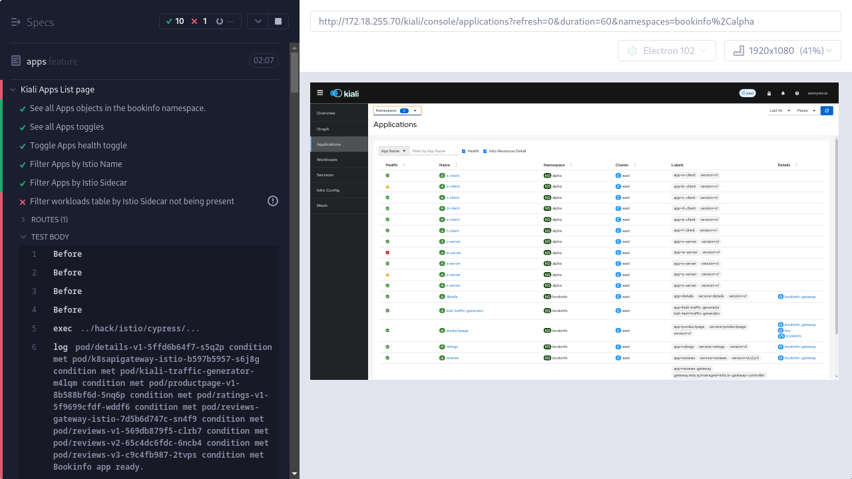Open Istio Config in the sidebar
This screenshot has height=479, width=852.
(327, 190)
